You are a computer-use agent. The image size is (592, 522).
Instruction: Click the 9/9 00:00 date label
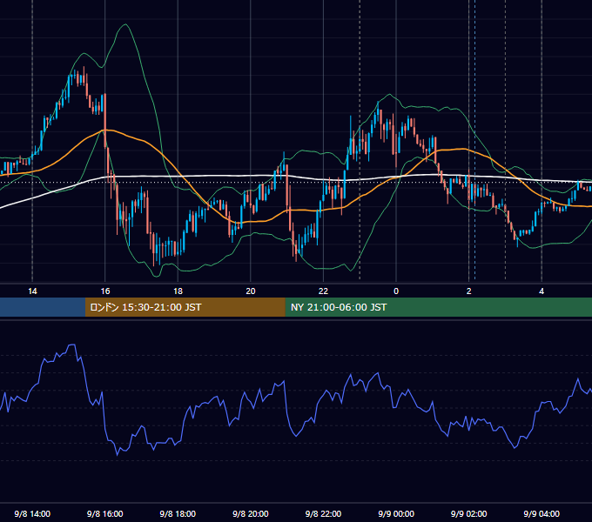(x=396, y=513)
